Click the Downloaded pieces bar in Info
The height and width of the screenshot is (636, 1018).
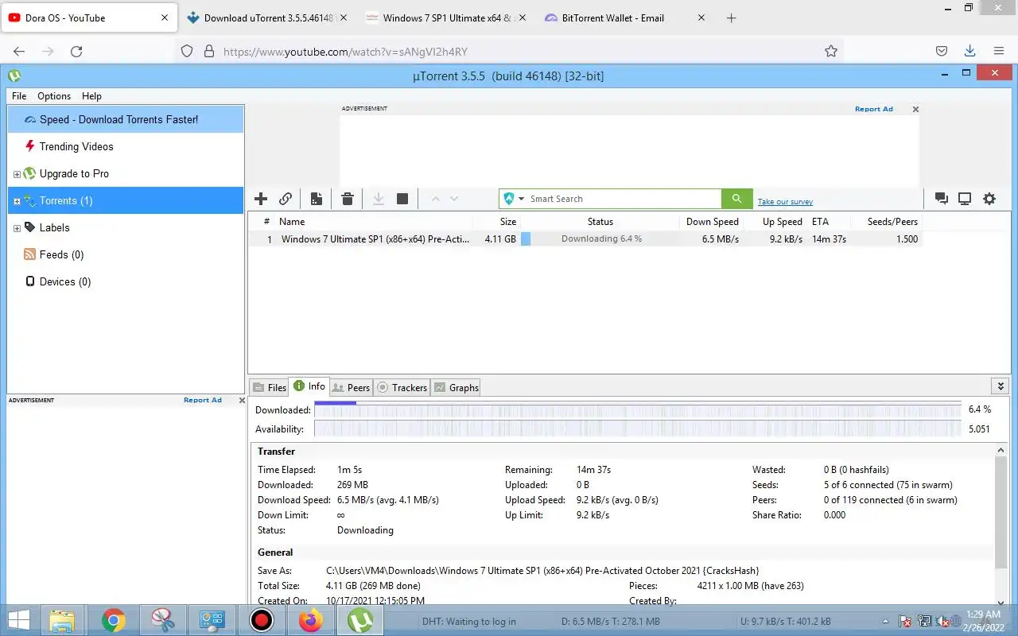tap(638, 409)
